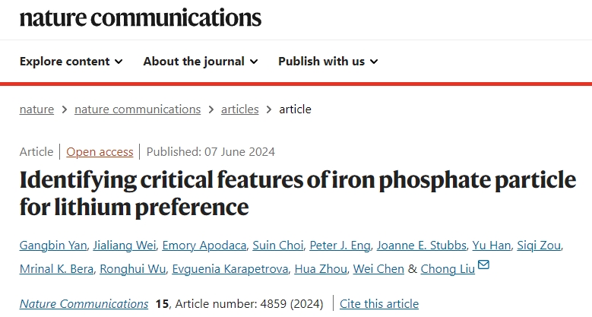The height and width of the screenshot is (317, 592).
Task: Go to the nature breadcrumb link
Action: 36,109
